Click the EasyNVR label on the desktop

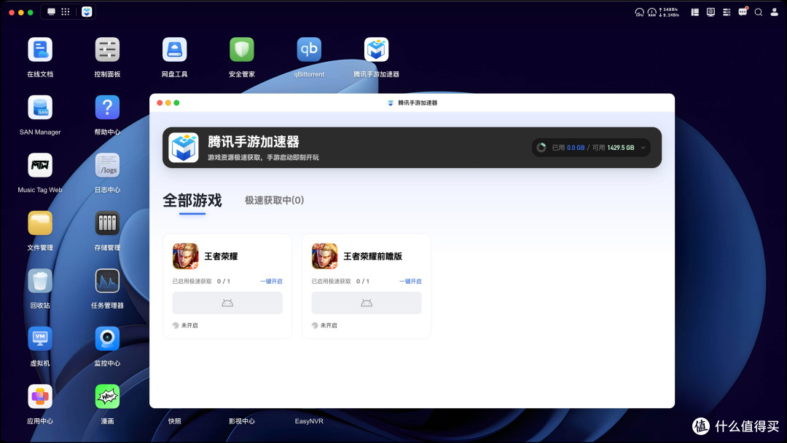pyautogui.click(x=309, y=421)
